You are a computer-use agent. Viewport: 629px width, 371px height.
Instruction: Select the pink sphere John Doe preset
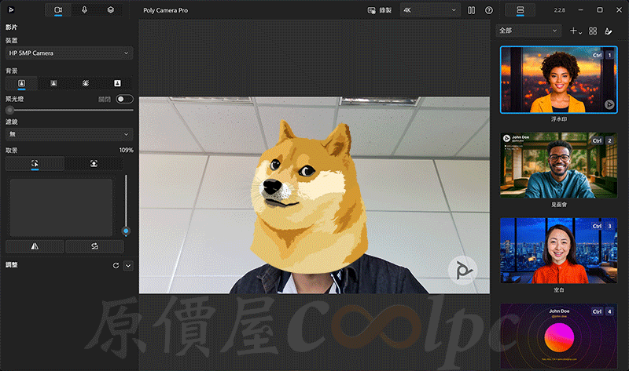pyautogui.click(x=559, y=336)
